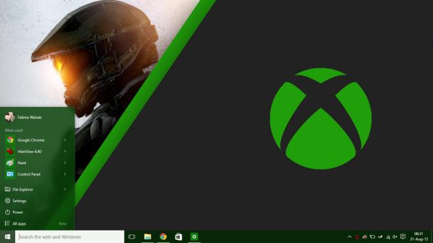Switch to the Settings app taskbar icon
Viewport: 433px width, 243px height.
[x=194, y=236]
